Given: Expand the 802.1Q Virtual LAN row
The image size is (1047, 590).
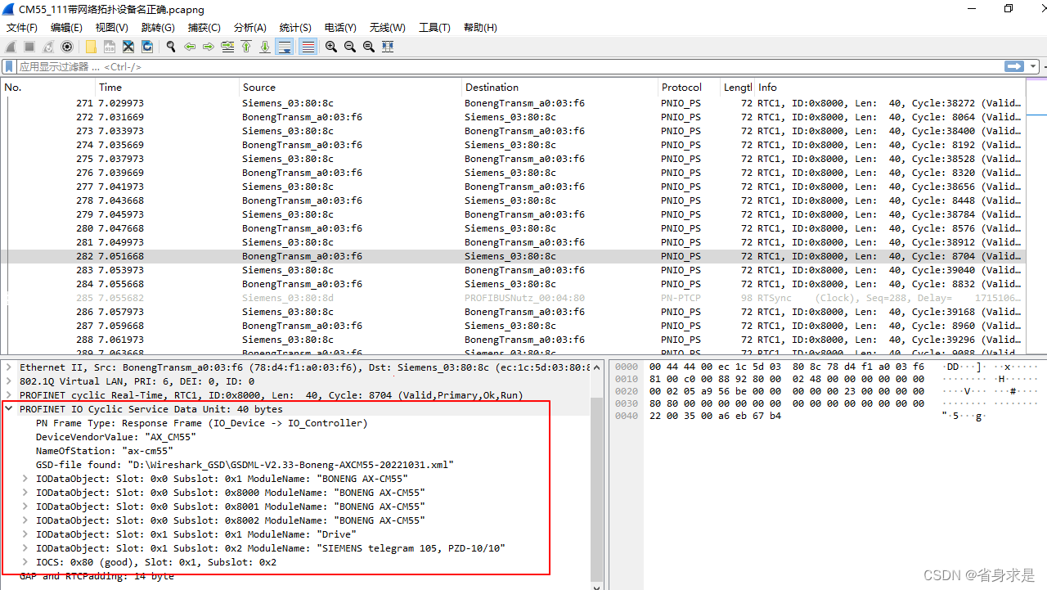Looking at the screenshot, I should (9, 381).
